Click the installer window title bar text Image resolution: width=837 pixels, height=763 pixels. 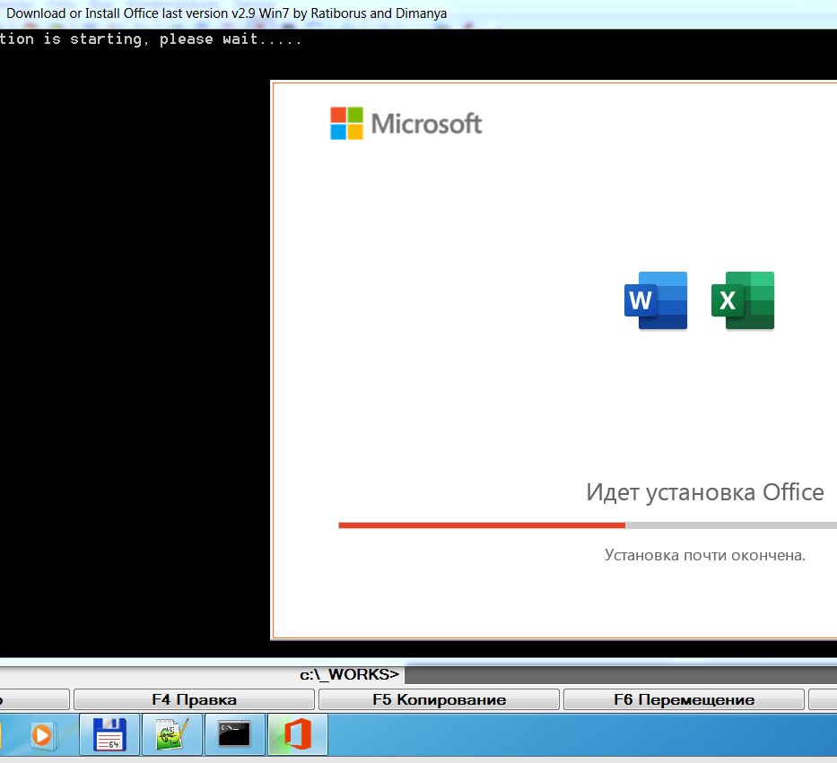click(226, 13)
